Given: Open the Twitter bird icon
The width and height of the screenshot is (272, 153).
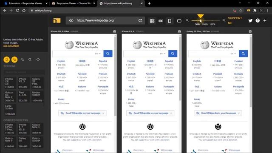Looking at the screenshot, I should coord(250,20).
